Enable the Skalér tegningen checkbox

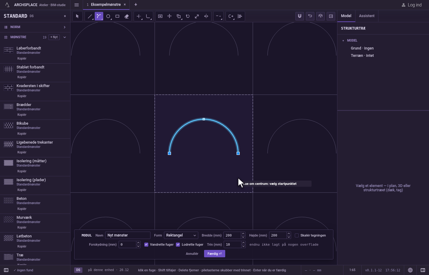click(x=297, y=235)
